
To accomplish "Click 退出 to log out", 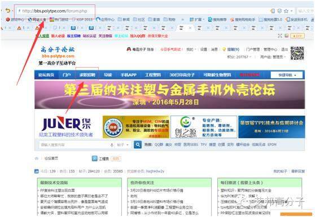I will tap(285, 50).
